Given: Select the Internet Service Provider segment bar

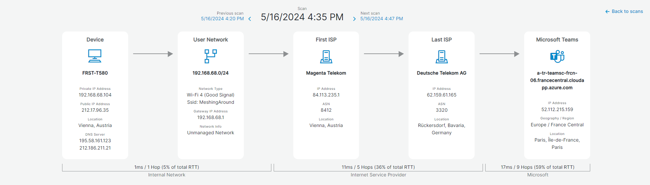Looking at the screenshot, I should point(378,167).
